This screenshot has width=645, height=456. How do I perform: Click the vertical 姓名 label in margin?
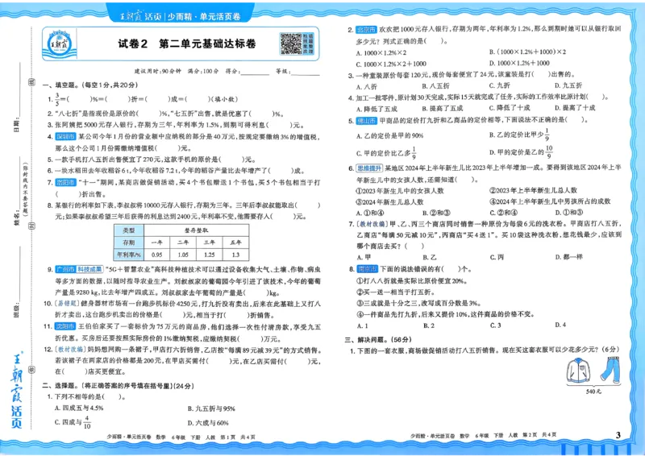(x=17, y=217)
